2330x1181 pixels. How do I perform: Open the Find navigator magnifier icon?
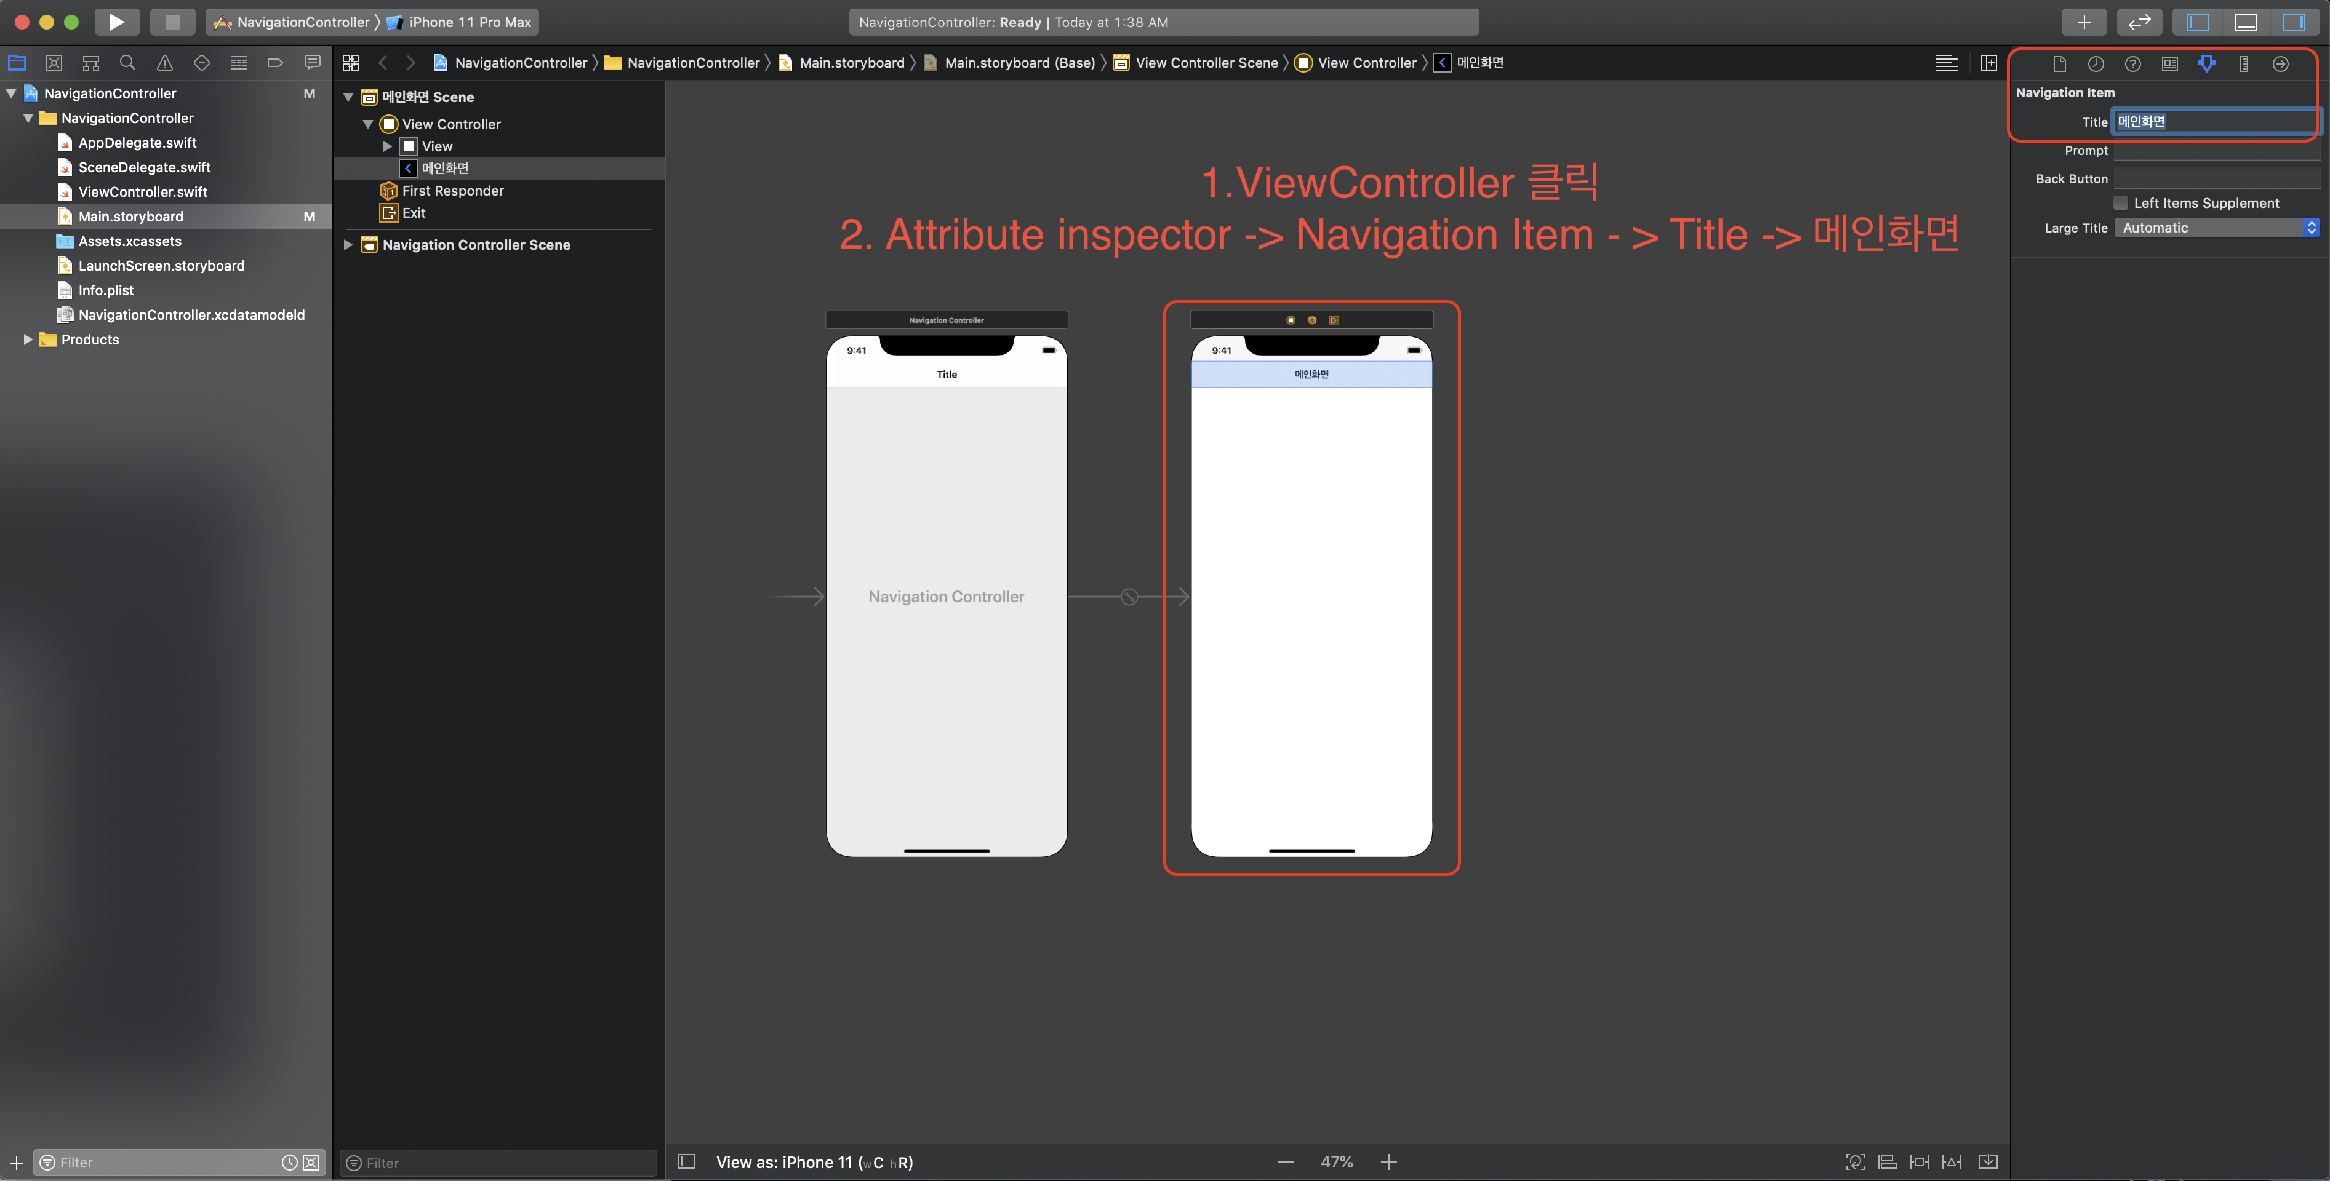point(127,62)
